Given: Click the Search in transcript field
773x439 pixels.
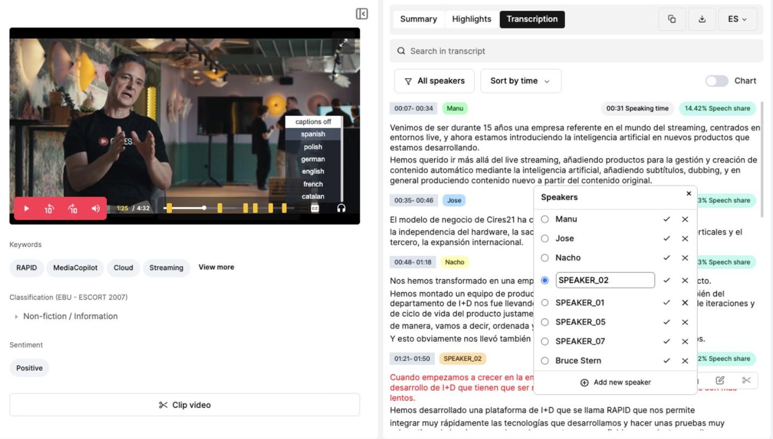Looking at the screenshot, I should (x=576, y=51).
